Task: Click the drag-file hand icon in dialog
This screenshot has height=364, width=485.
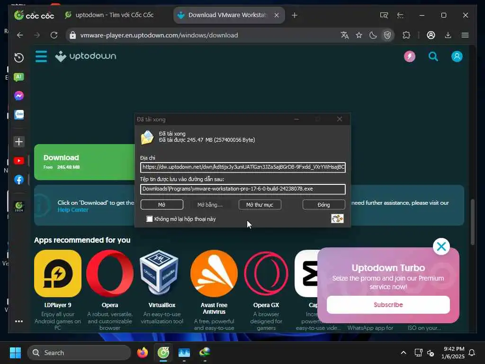Action: coord(337,218)
